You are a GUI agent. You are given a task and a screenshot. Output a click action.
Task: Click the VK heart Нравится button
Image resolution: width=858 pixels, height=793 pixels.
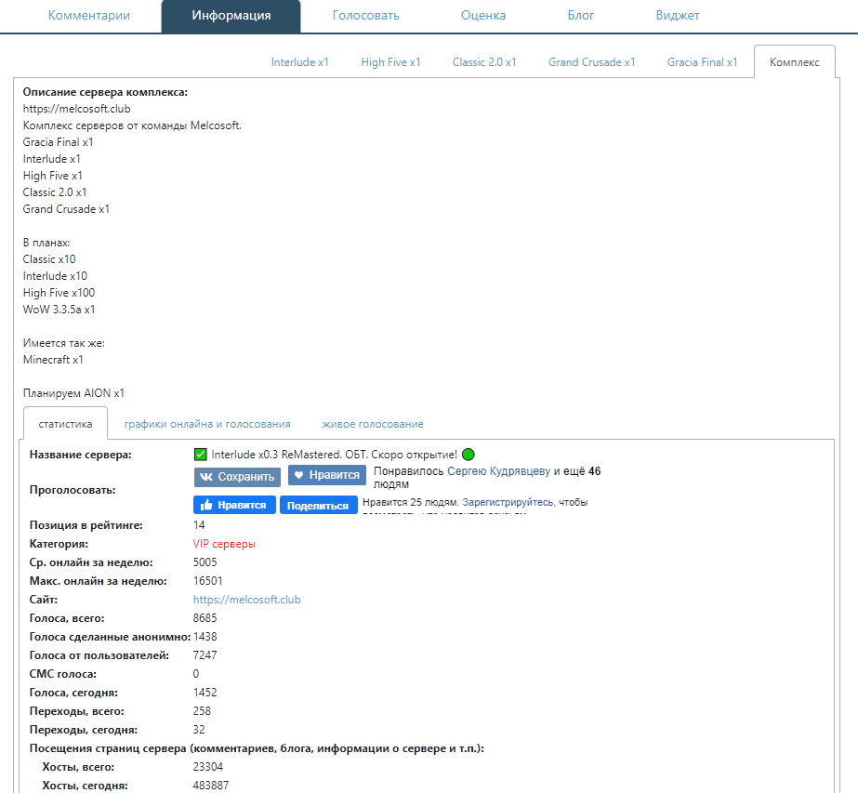point(327,475)
